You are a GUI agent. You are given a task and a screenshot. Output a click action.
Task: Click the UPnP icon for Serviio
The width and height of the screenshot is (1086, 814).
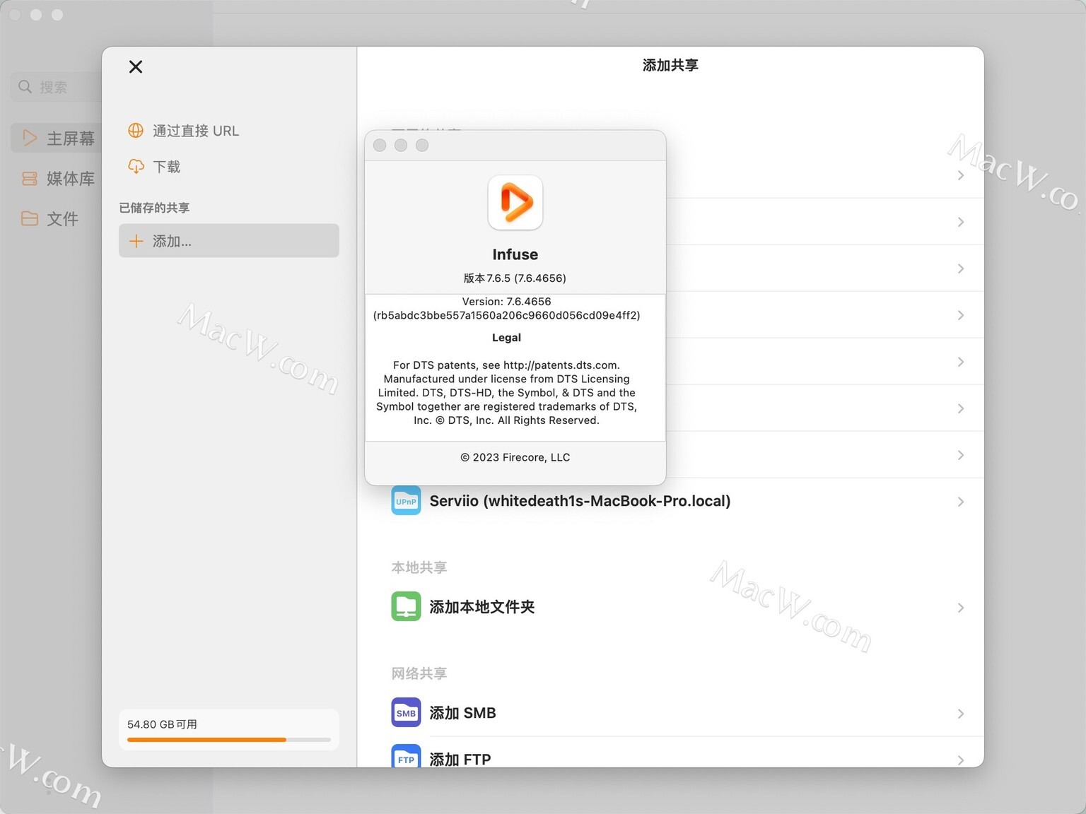(x=406, y=501)
